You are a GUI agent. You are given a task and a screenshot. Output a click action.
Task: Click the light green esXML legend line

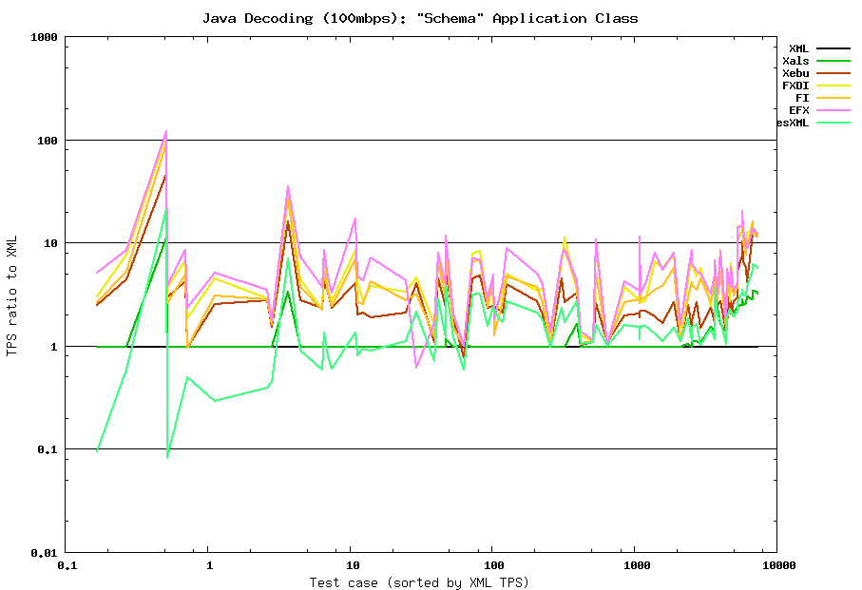pos(833,123)
